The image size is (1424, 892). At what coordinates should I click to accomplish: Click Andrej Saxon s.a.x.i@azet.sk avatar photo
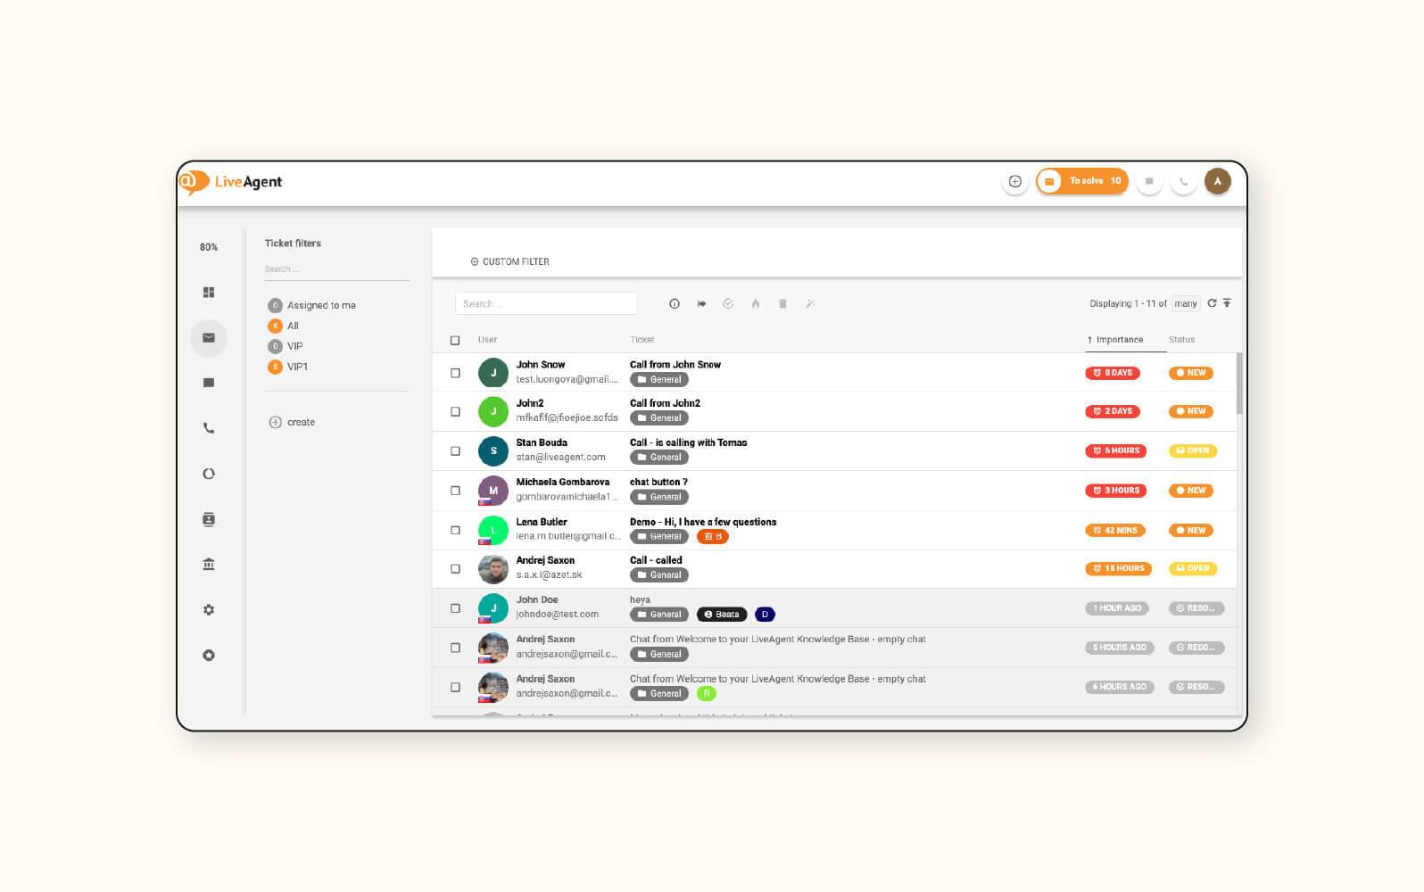click(493, 569)
